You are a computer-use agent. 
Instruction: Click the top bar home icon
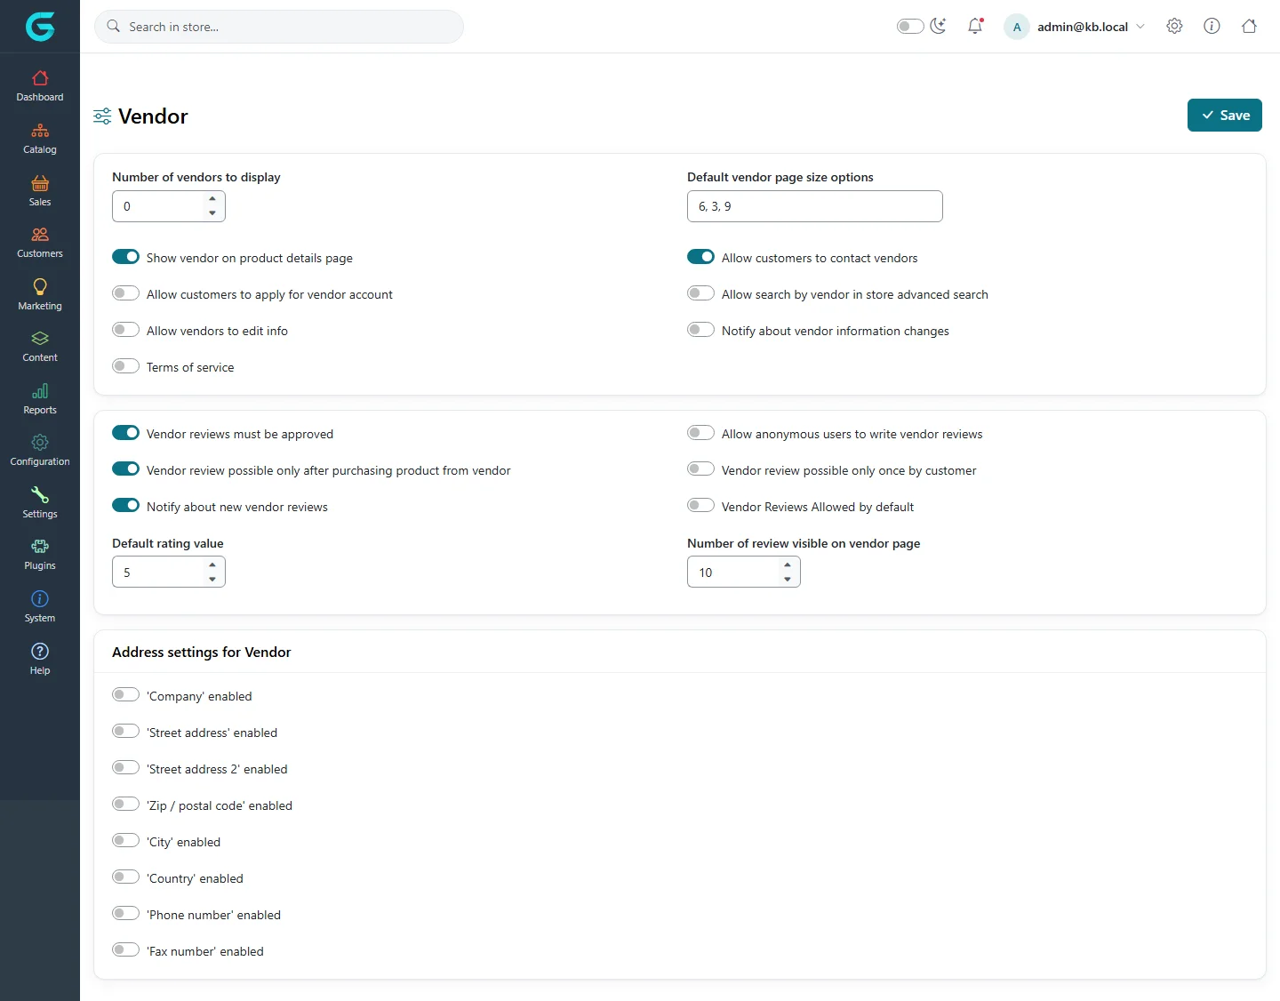[x=1249, y=26]
